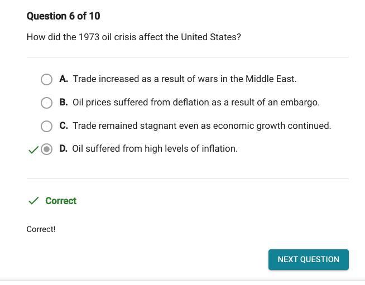Click the Question 6 of 10 heading

pyautogui.click(x=64, y=16)
